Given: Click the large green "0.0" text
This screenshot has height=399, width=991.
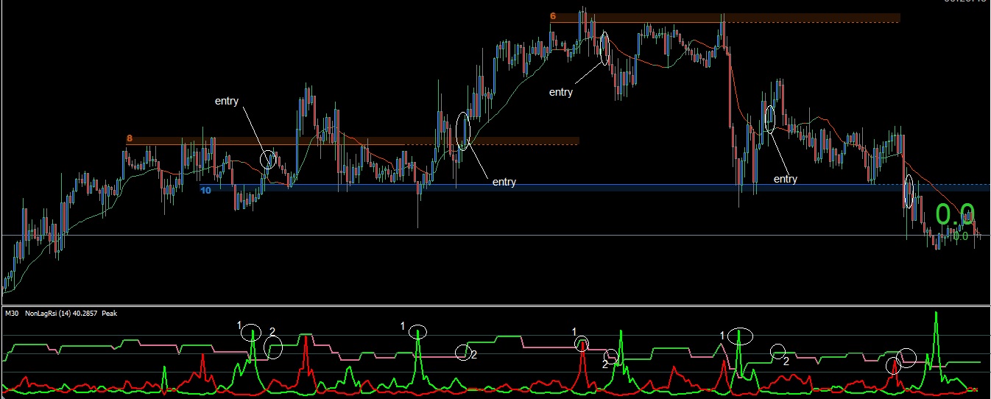Looking at the screenshot, I should pos(955,213).
